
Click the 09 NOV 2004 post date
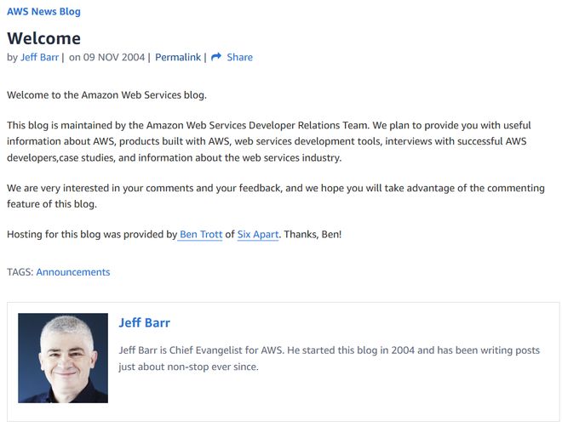(x=115, y=57)
